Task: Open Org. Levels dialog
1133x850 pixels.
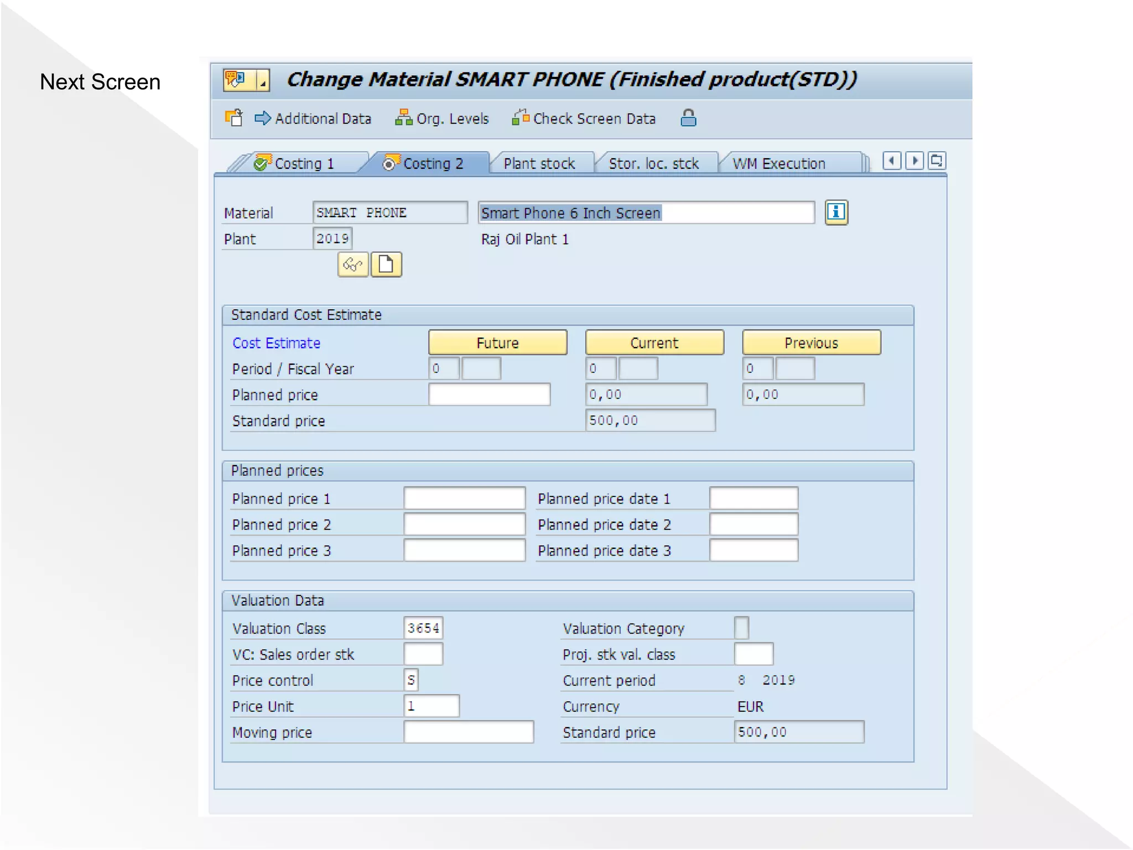Action: pos(442,118)
